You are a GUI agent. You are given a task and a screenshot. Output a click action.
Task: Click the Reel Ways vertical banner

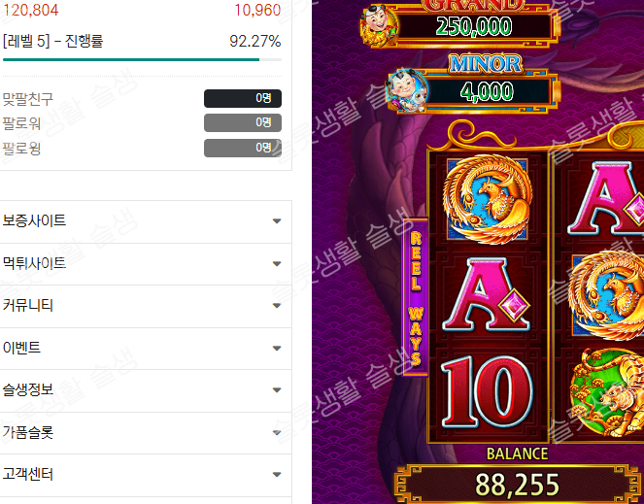[x=415, y=297]
